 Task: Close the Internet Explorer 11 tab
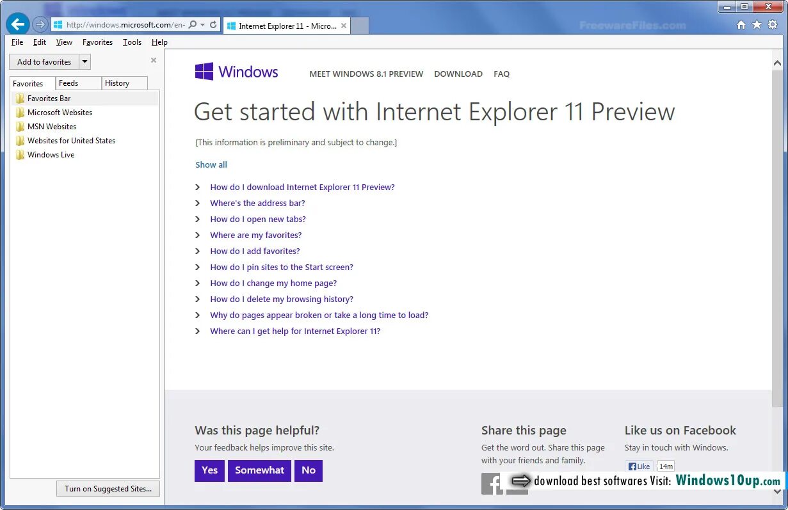(344, 26)
